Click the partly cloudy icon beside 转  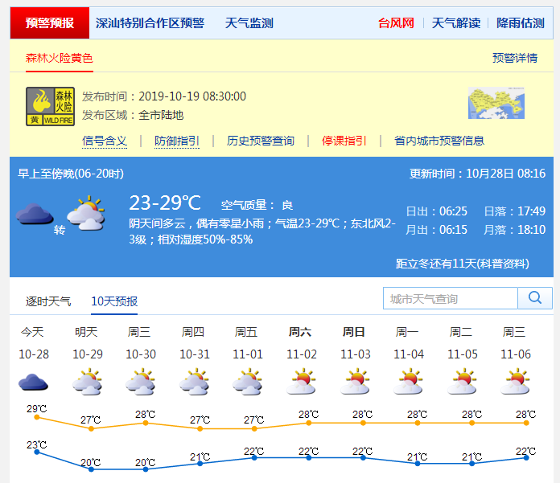[86, 215]
